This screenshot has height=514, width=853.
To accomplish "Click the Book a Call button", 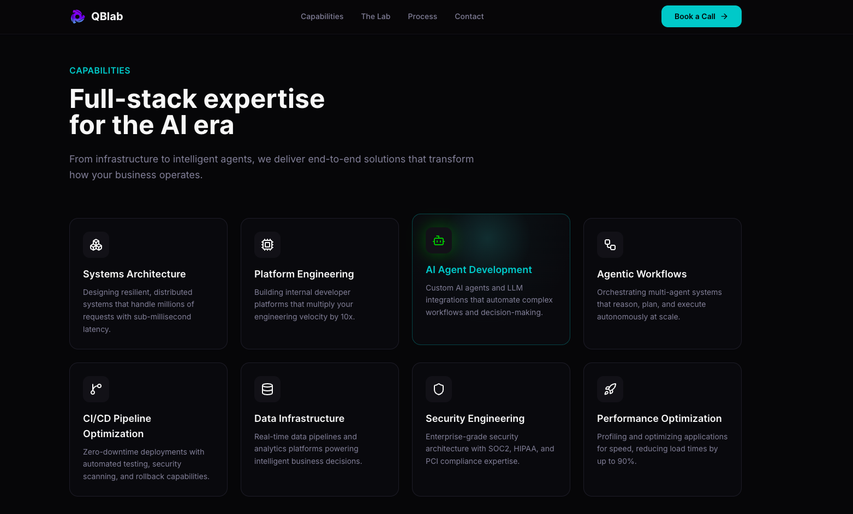I will pyautogui.click(x=701, y=16).
